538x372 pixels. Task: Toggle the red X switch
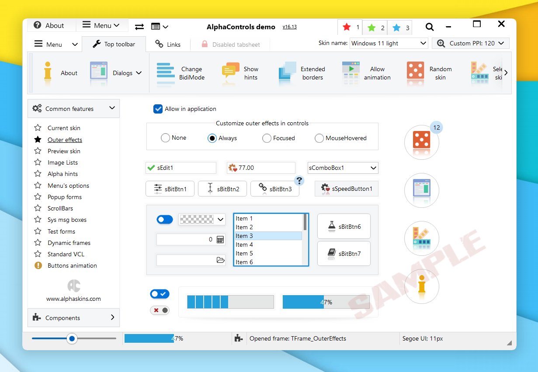[x=160, y=310]
